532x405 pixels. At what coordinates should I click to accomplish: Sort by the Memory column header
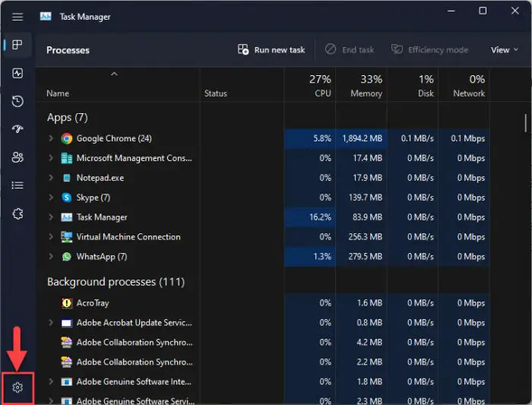click(361, 85)
